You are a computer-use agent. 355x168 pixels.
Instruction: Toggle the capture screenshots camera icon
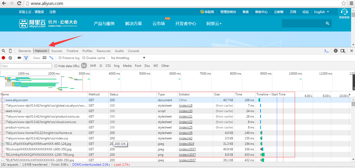tap(19, 58)
